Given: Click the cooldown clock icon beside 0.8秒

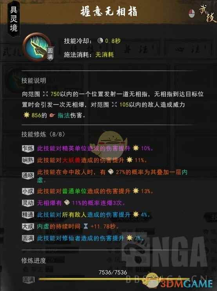Looking at the screenshot, I should [x=100, y=41].
